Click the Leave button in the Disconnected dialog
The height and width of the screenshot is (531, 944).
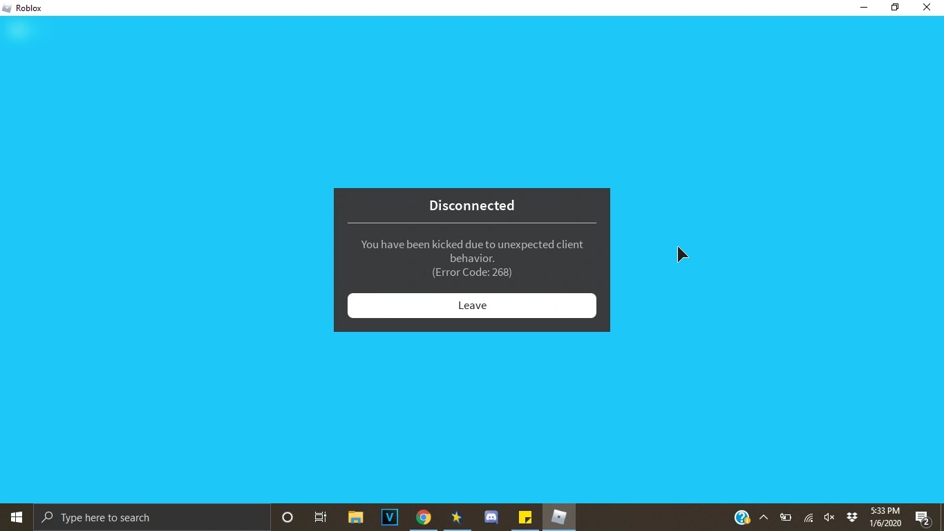472,306
